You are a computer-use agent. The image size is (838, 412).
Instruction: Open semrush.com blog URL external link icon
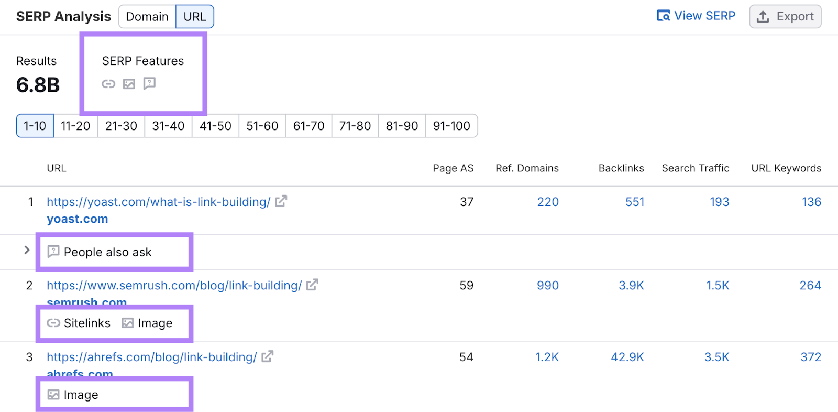(313, 285)
